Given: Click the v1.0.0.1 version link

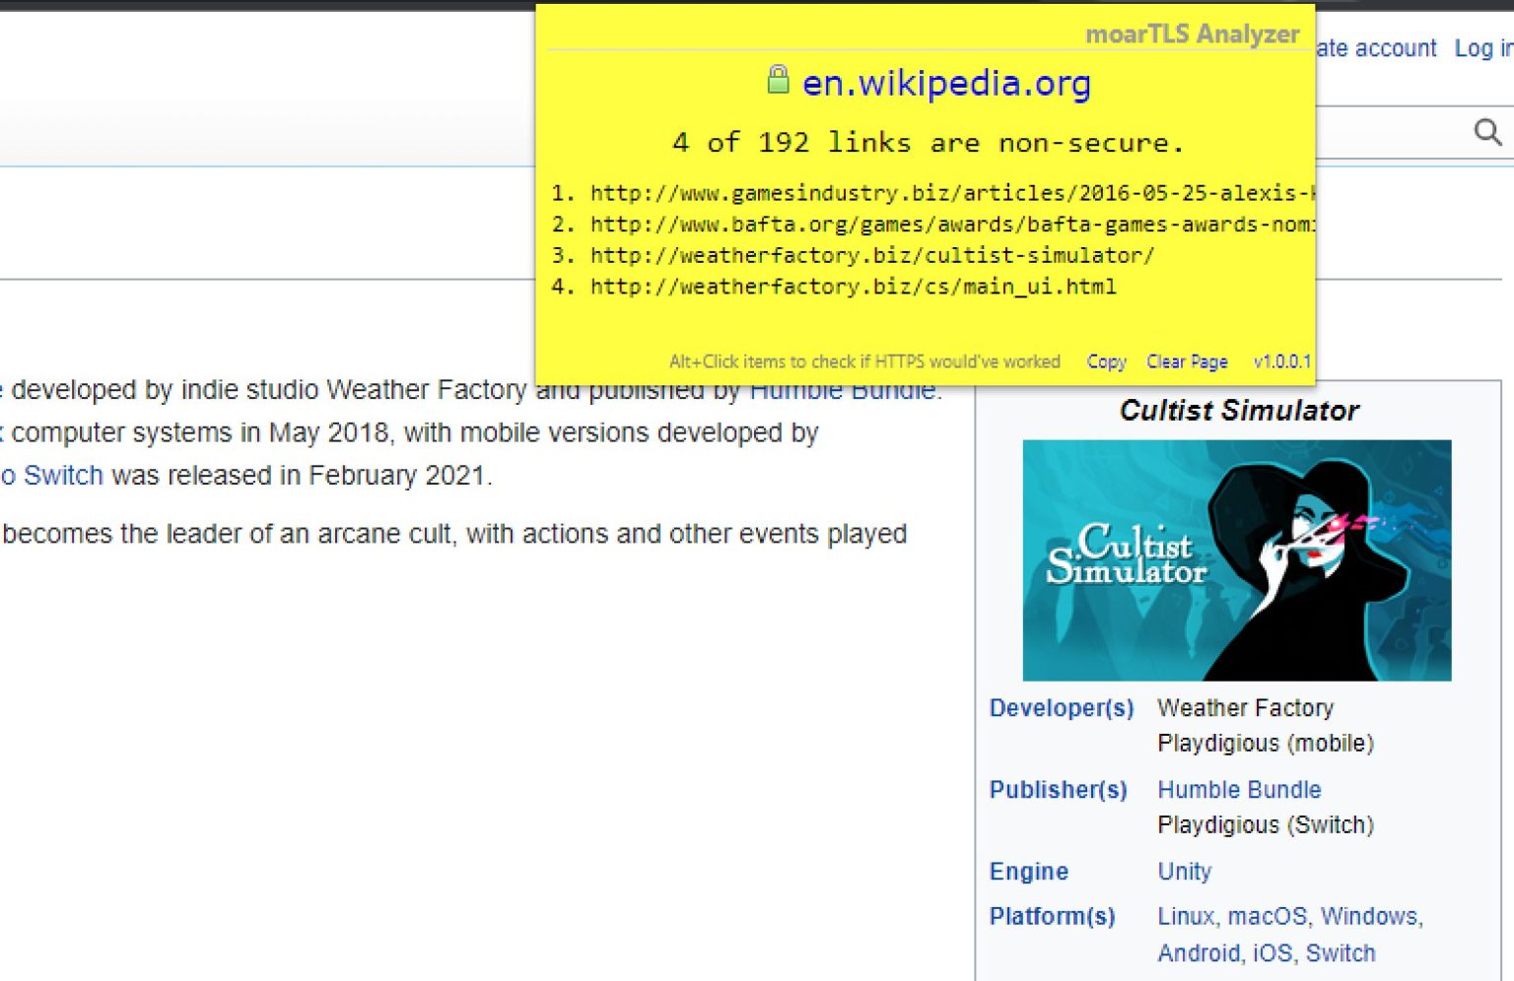Looking at the screenshot, I should [x=1281, y=361].
